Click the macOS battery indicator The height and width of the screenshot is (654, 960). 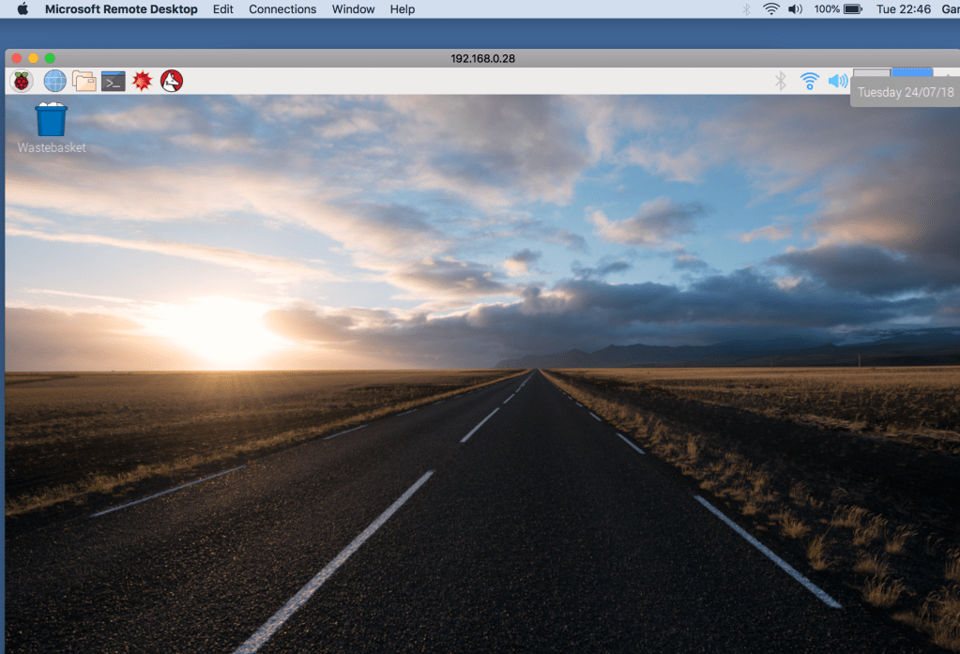pos(850,9)
